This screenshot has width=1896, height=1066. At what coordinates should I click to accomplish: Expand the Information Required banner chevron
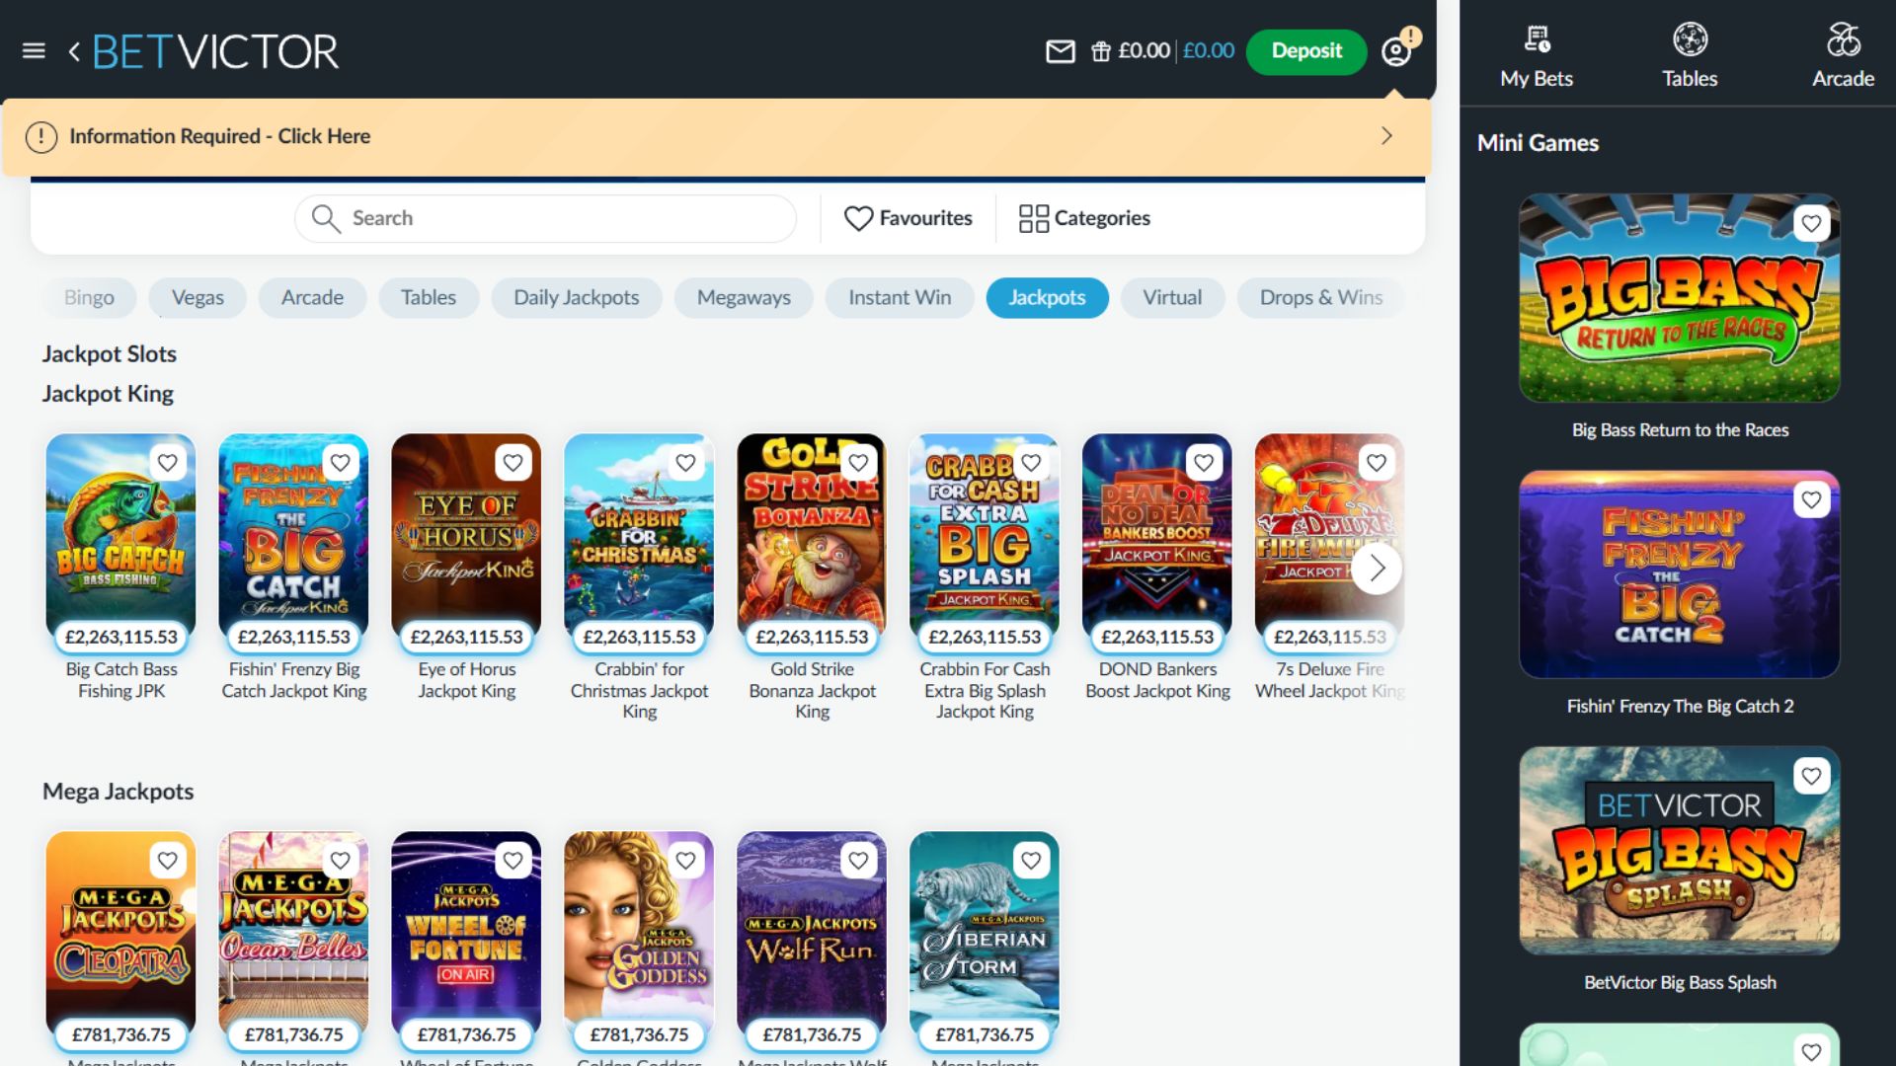pos(1386,136)
